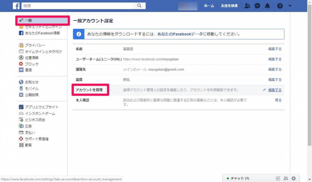Open 公開投稿 settings in sidebar
312x182 pixels.
[32, 95]
